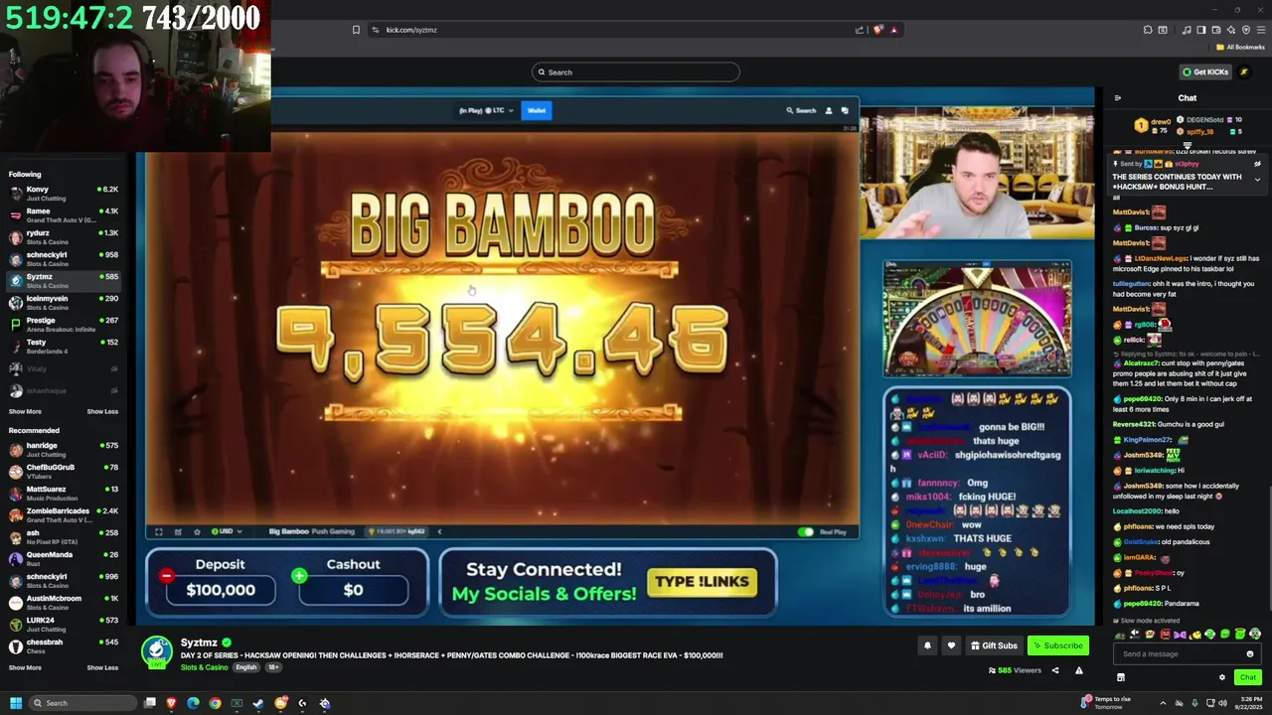1272x715 pixels.
Task: Open the Brave Wallet icon in toolbar
Action: [1216, 30]
